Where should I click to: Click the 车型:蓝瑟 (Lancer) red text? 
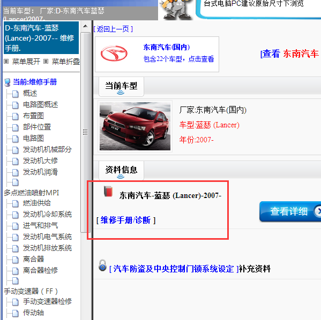[x=209, y=125]
